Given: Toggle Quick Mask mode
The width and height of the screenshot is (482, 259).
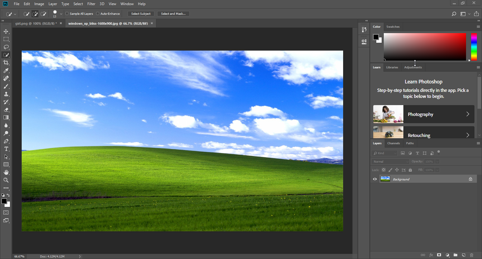Looking at the screenshot, I should tap(6, 213).
